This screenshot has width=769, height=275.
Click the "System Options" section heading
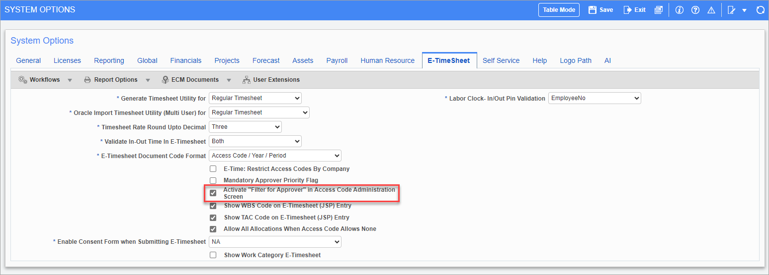pos(42,41)
